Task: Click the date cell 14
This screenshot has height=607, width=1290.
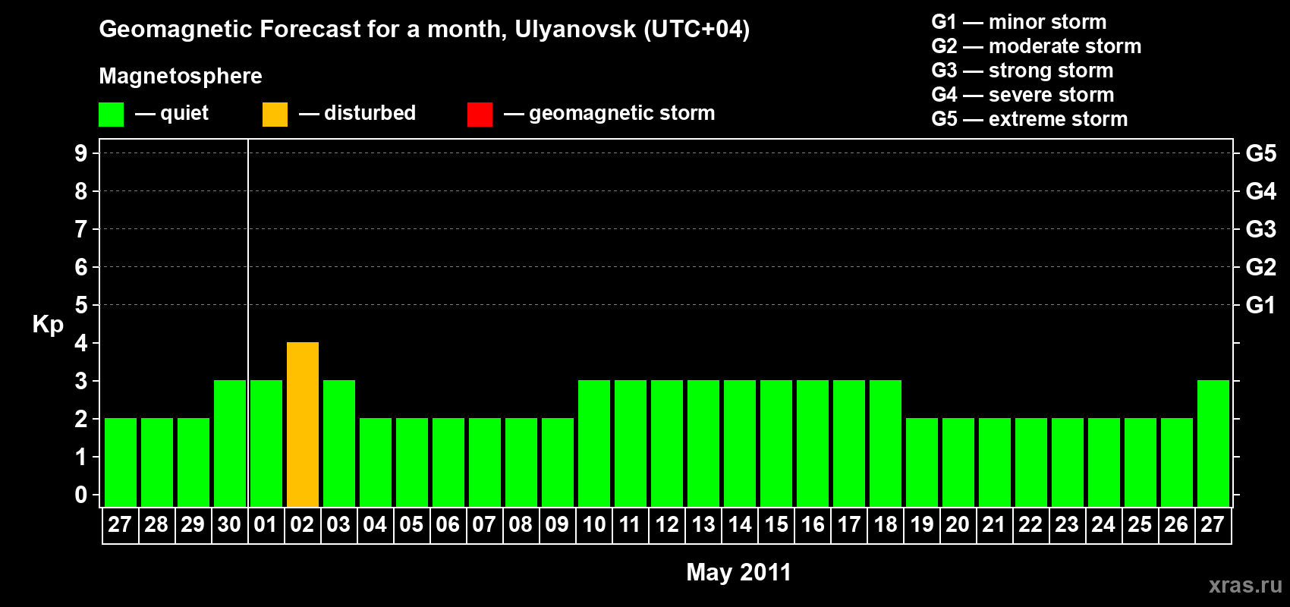Action: 740,525
